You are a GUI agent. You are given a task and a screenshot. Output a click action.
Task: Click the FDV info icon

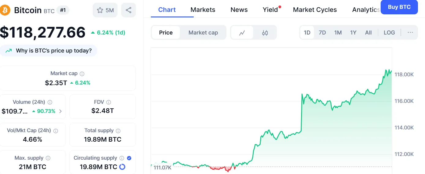point(108,102)
